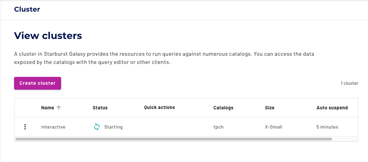Click the Size column header
Screen dimensions: 368x162
(270, 108)
